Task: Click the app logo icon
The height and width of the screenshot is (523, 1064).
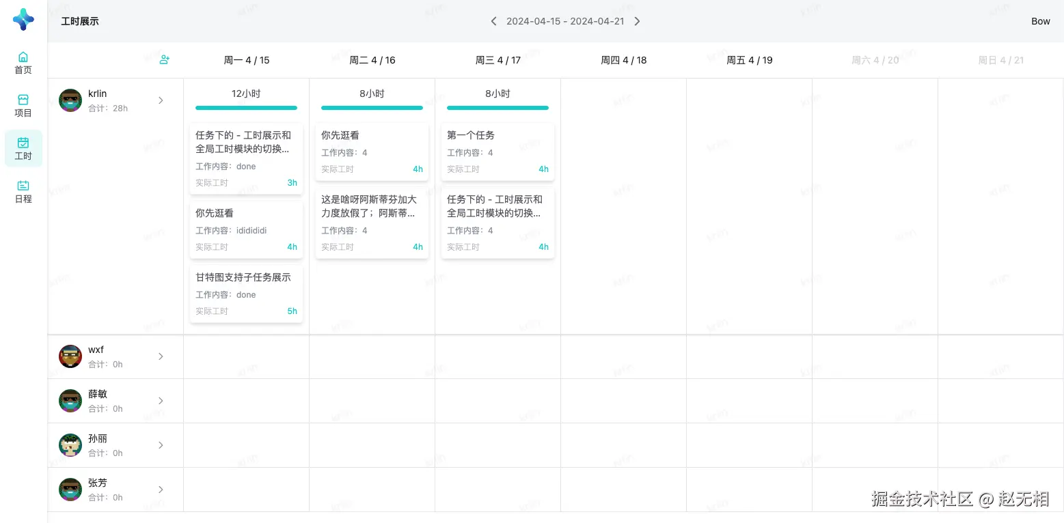Action: (23, 20)
